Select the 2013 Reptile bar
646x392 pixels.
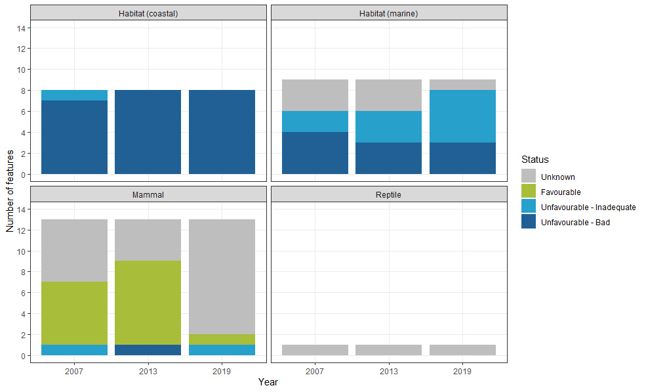point(388,349)
